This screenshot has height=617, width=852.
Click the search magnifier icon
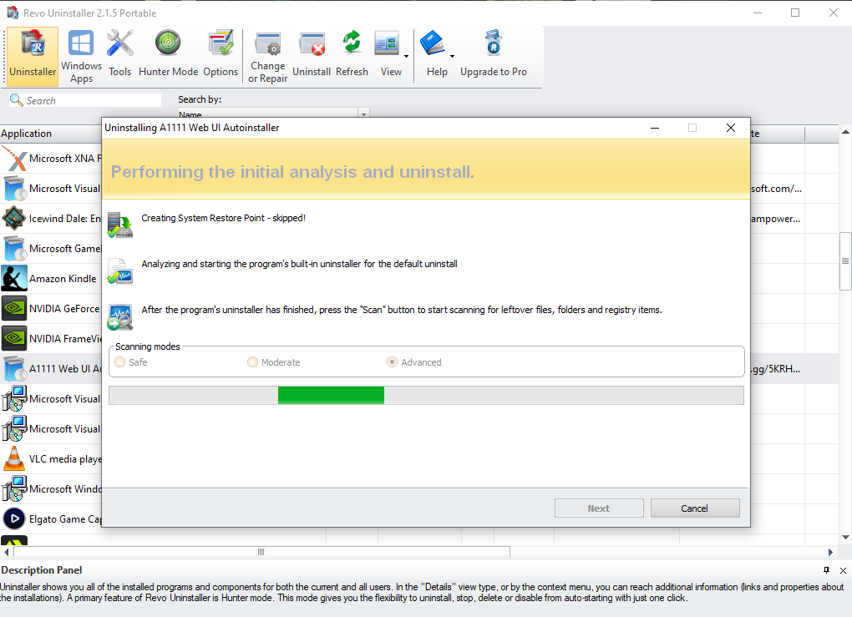(x=17, y=100)
